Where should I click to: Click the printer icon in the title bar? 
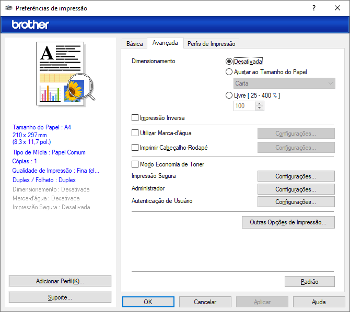coord(9,8)
